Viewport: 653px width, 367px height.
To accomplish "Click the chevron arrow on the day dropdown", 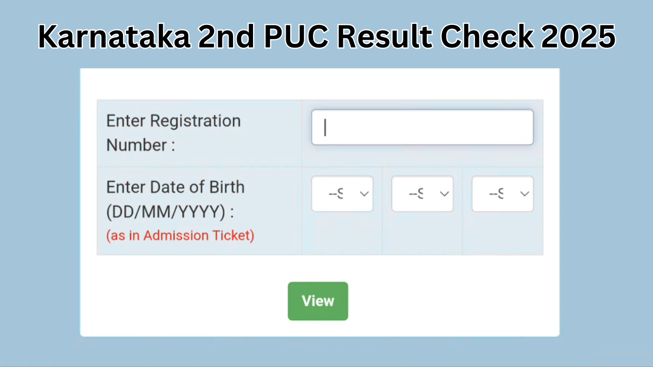I will 364,194.
